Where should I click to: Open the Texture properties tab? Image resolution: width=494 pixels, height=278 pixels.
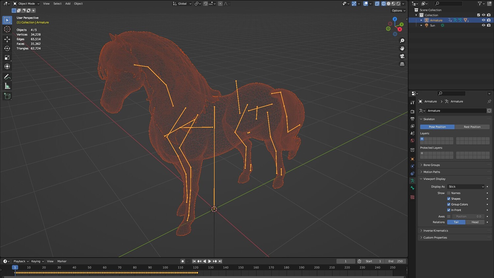click(412, 197)
